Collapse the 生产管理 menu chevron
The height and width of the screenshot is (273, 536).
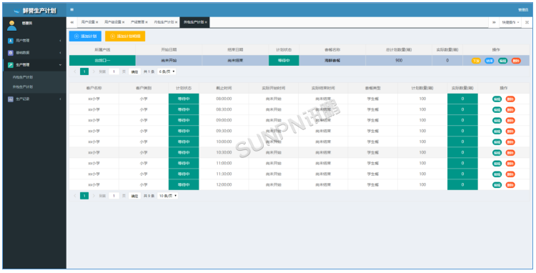tap(60, 65)
